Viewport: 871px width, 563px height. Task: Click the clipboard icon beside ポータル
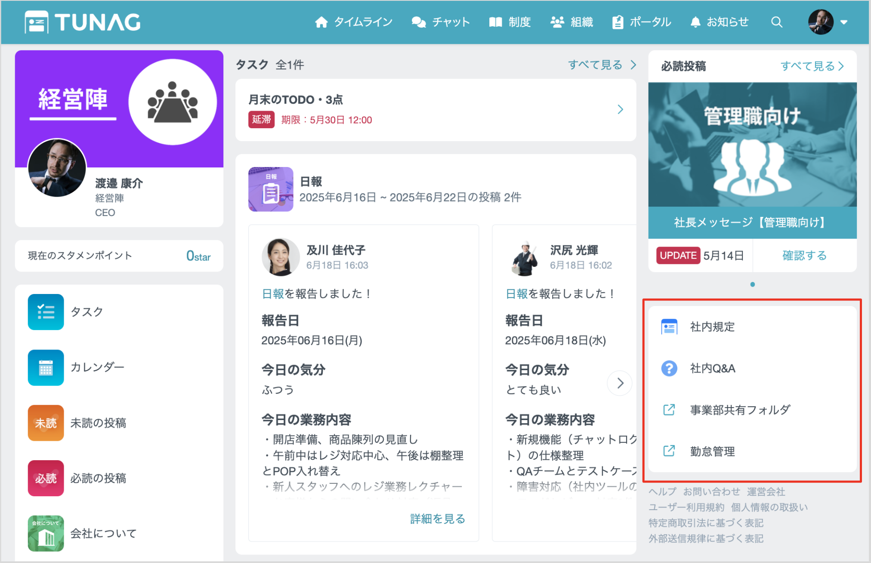(x=618, y=22)
